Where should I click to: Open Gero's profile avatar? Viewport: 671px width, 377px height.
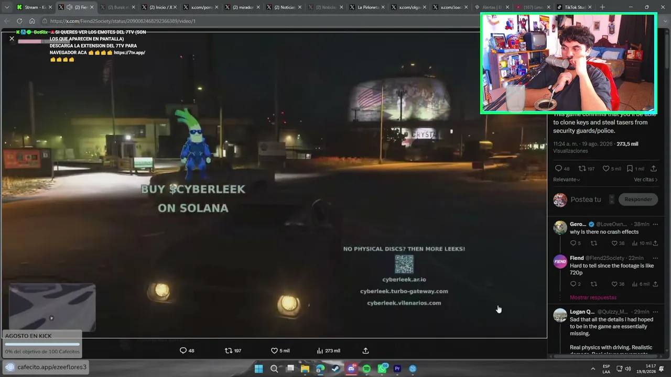[x=560, y=227]
